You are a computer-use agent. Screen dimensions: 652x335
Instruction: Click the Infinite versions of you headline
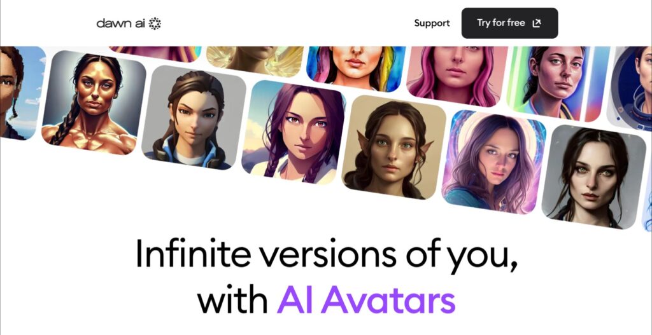[x=327, y=253]
